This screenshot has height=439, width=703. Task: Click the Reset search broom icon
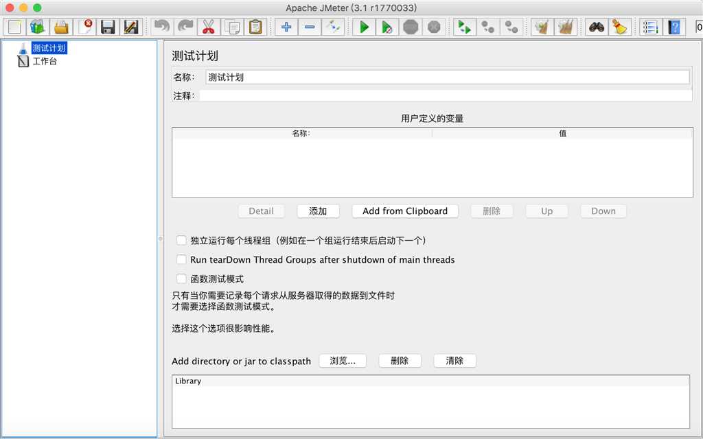[620, 27]
